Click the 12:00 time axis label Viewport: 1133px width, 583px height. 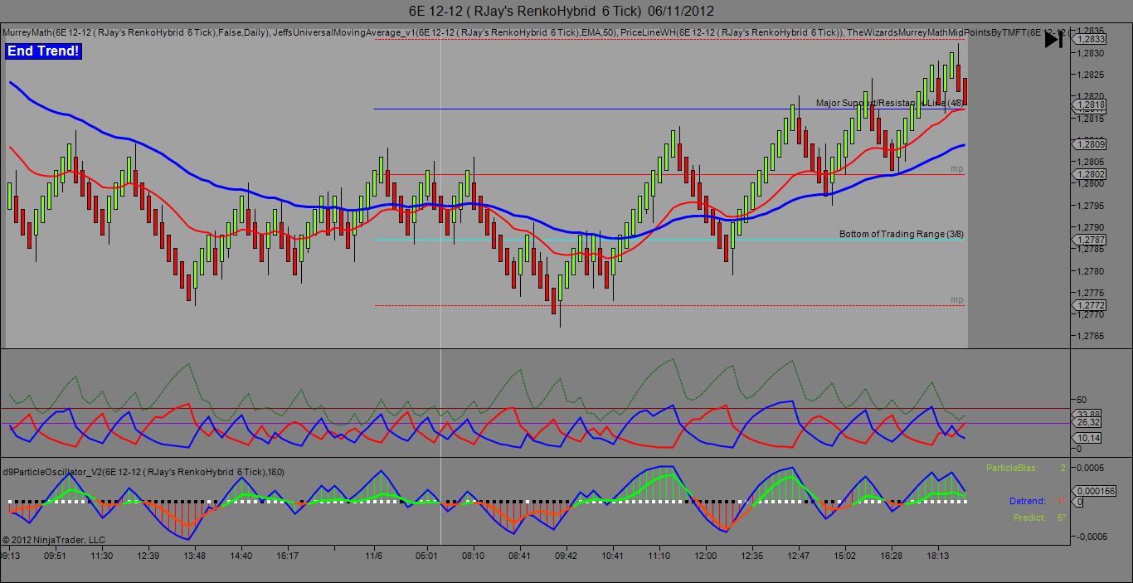coord(706,556)
